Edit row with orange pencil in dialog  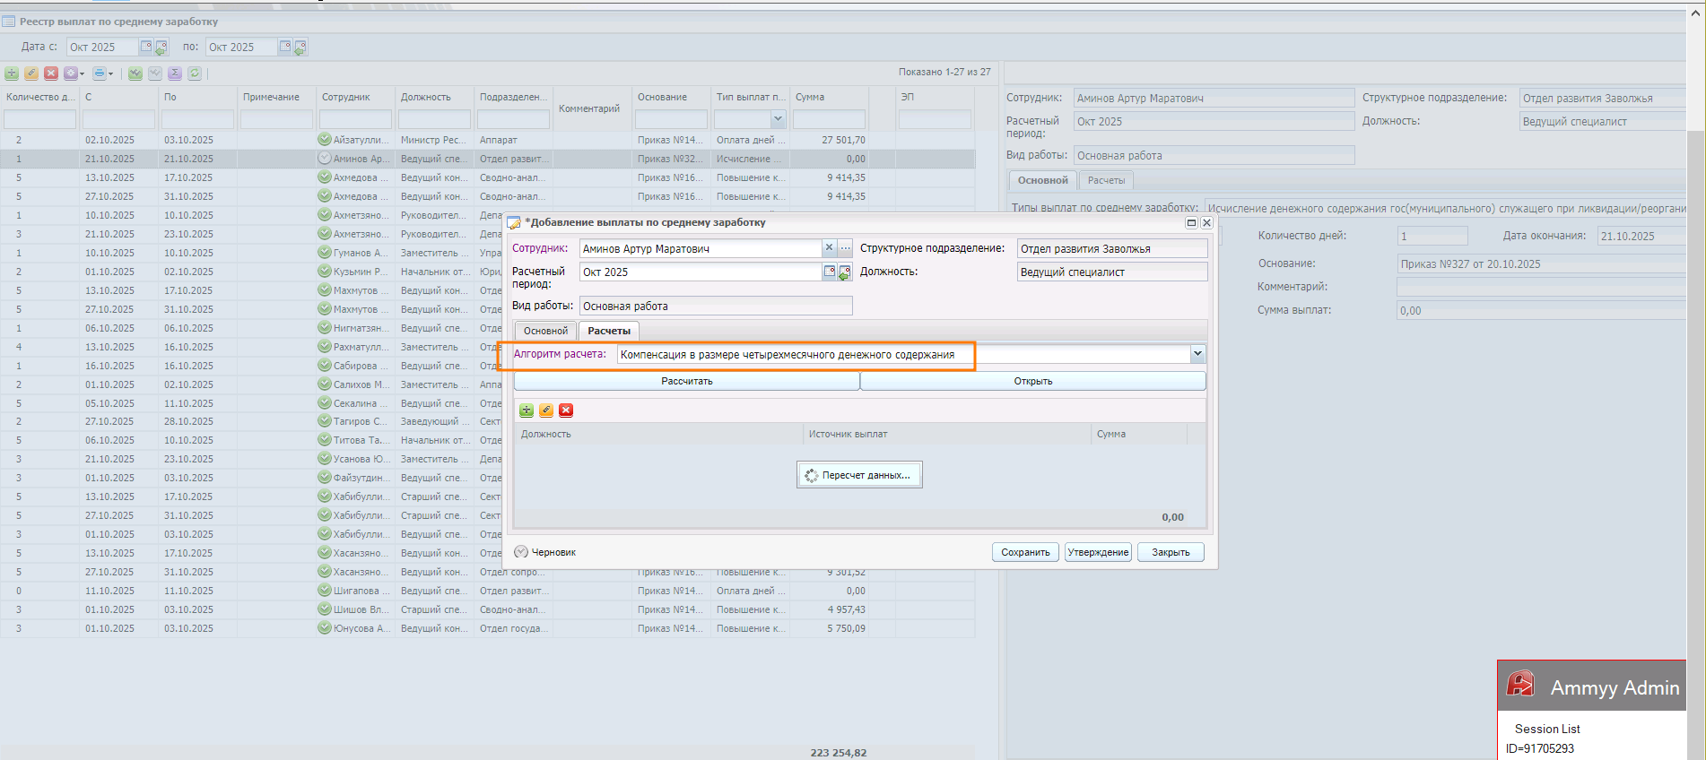(546, 410)
